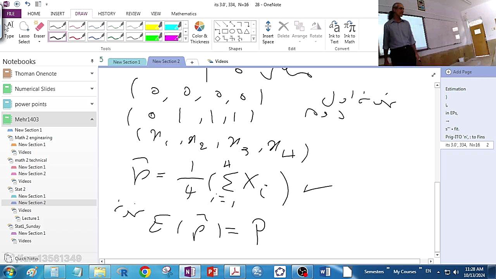Click the page vertical scrollbar down arrow
The height and width of the screenshot is (279, 496).
pos(437,255)
